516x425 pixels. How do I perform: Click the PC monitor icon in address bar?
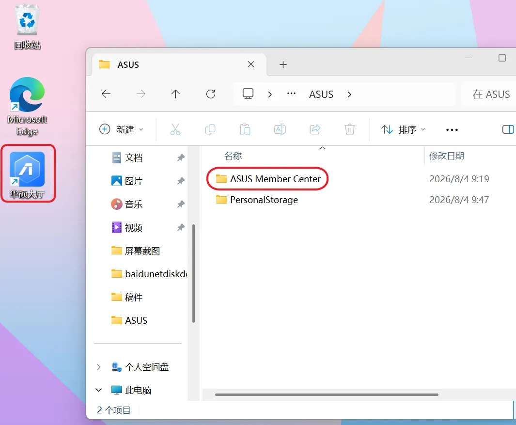[x=248, y=94]
